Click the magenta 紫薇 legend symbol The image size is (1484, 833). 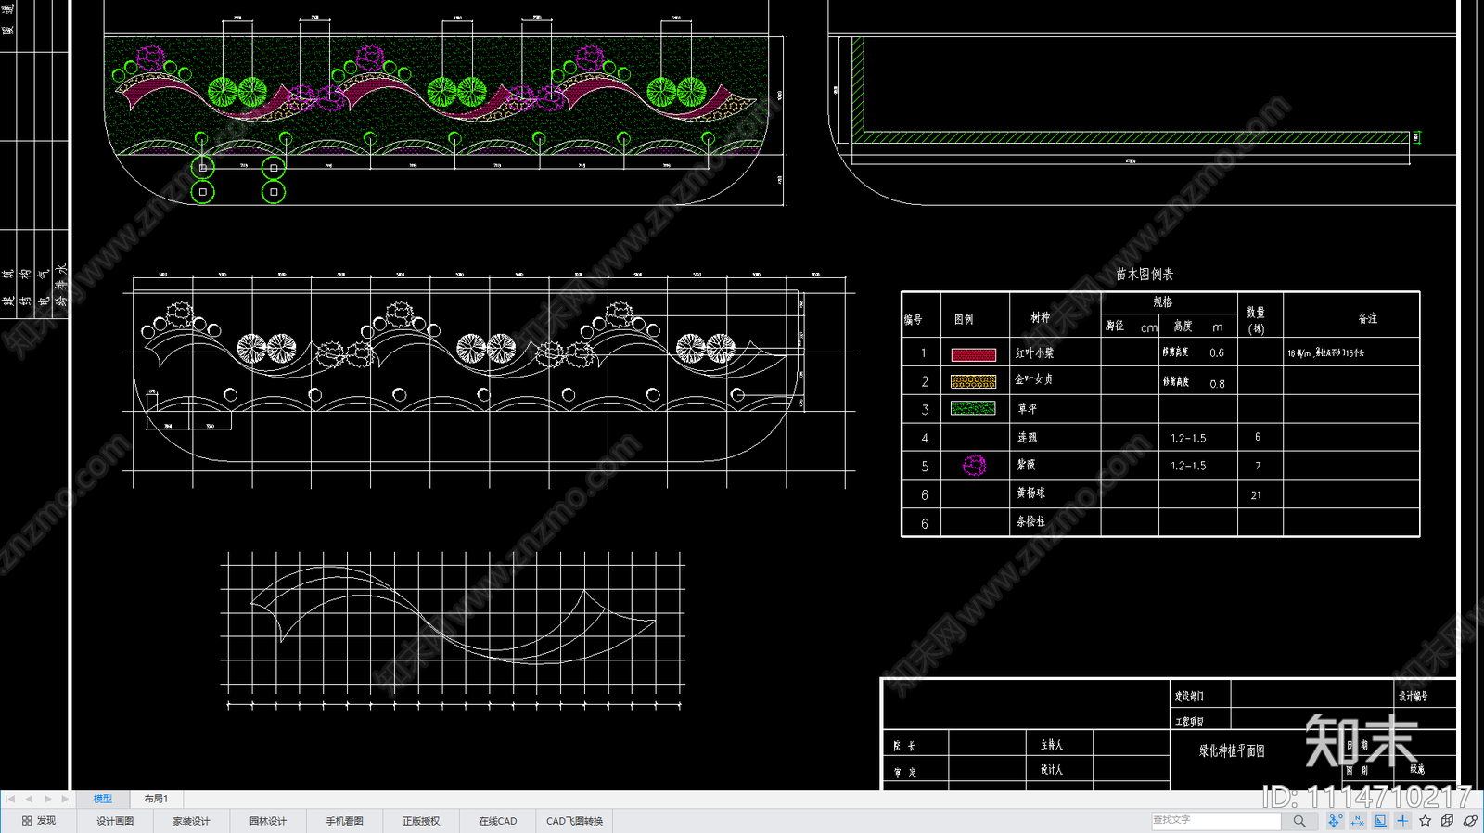[x=974, y=466]
